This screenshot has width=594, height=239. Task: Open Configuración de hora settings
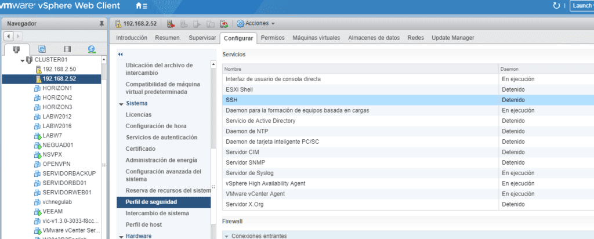click(156, 126)
